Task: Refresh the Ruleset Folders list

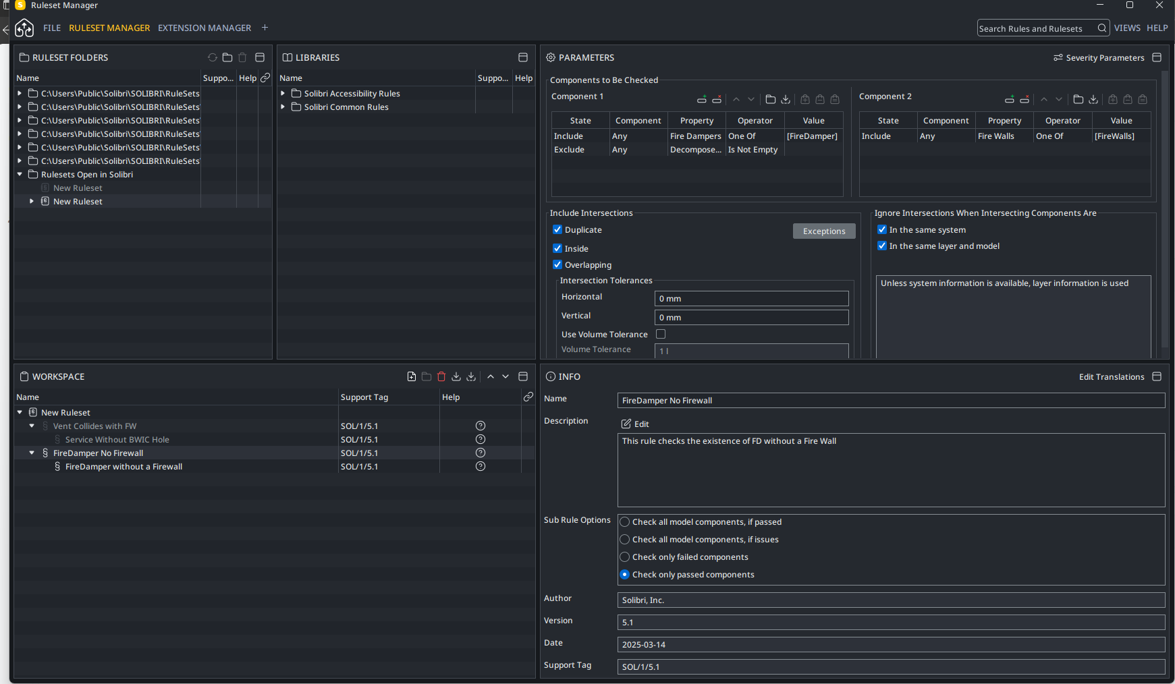Action: (x=213, y=57)
